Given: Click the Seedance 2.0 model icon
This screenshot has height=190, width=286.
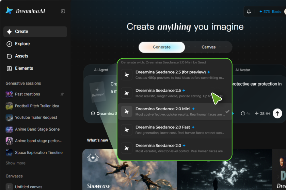Looking at the screenshot, I should 127,148.
